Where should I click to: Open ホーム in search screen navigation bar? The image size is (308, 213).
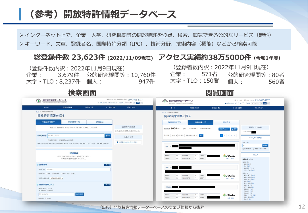click(46, 107)
